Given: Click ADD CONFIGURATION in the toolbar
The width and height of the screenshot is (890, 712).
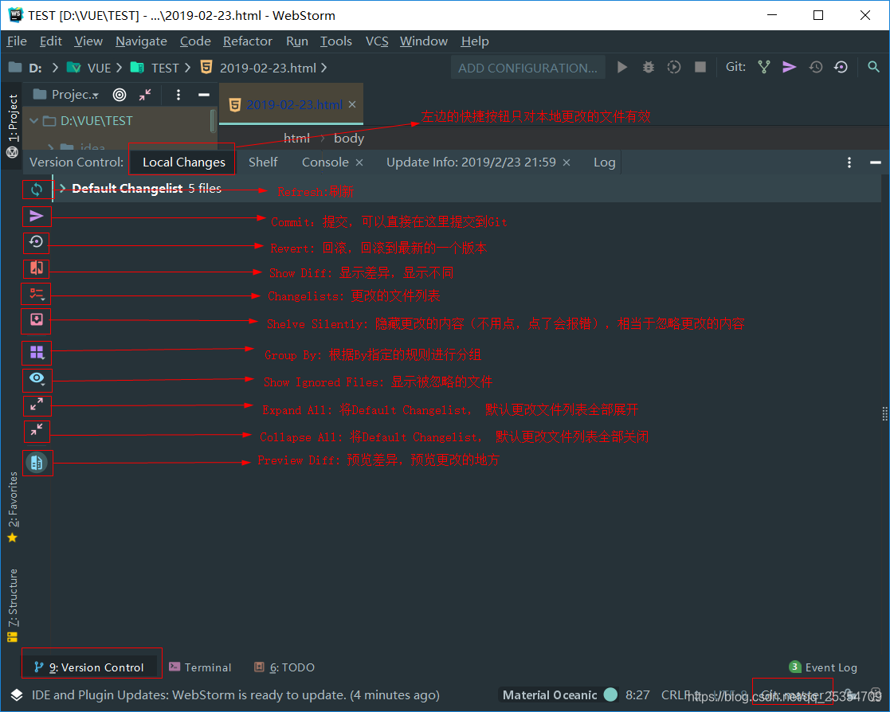Looking at the screenshot, I should tap(527, 68).
